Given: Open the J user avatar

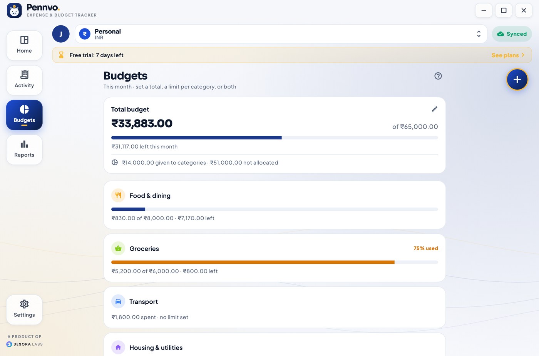Looking at the screenshot, I should click(61, 34).
